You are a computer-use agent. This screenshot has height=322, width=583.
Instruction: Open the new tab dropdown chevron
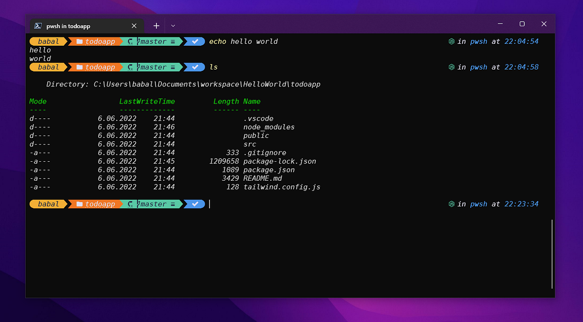[173, 25]
